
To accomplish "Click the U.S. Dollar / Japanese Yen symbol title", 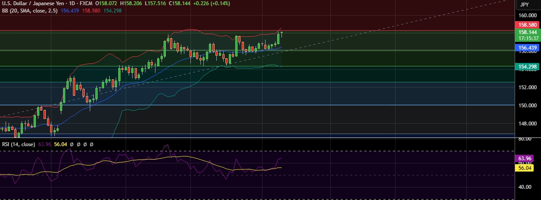I will 34,3.
